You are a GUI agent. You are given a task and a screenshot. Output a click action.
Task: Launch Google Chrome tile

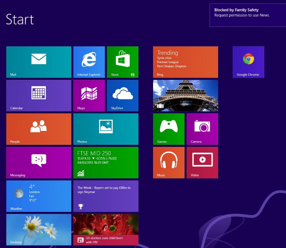248,62
